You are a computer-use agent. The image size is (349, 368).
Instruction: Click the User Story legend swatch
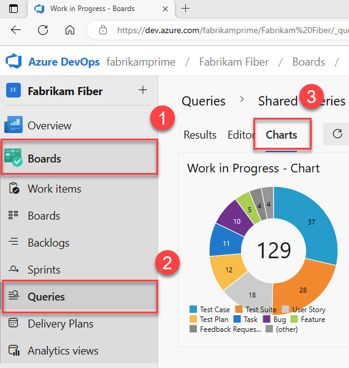click(x=285, y=309)
